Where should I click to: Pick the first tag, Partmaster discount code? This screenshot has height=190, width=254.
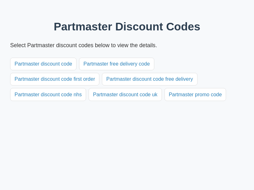point(43,64)
